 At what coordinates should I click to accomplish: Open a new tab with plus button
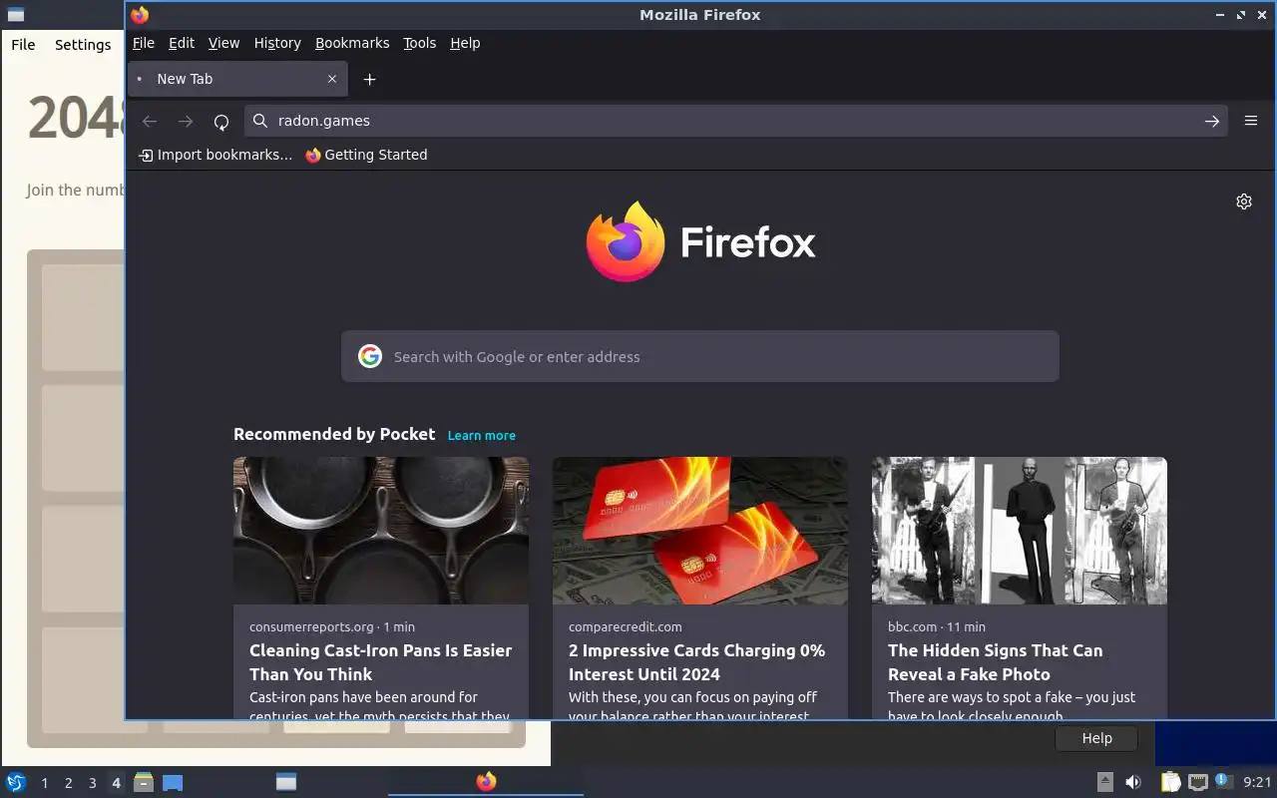pos(369,79)
